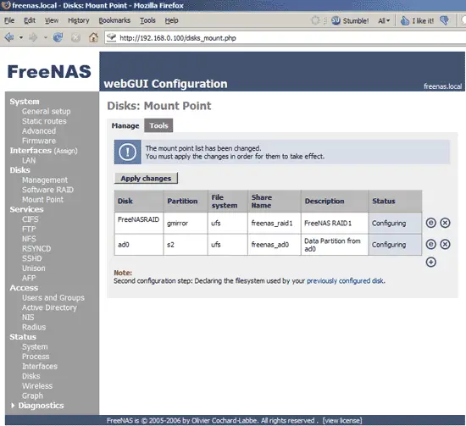Click the URL address bar field
The width and height of the screenshot is (466, 426).
[286, 38]
